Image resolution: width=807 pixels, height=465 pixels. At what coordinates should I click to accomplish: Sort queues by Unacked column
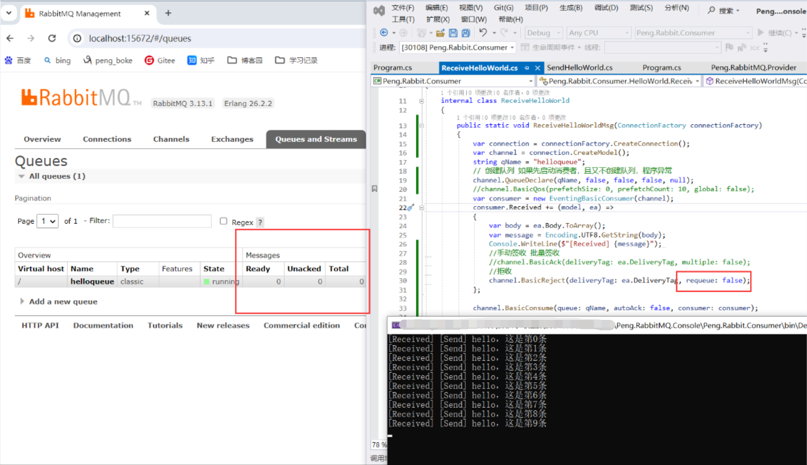point(304,268)
